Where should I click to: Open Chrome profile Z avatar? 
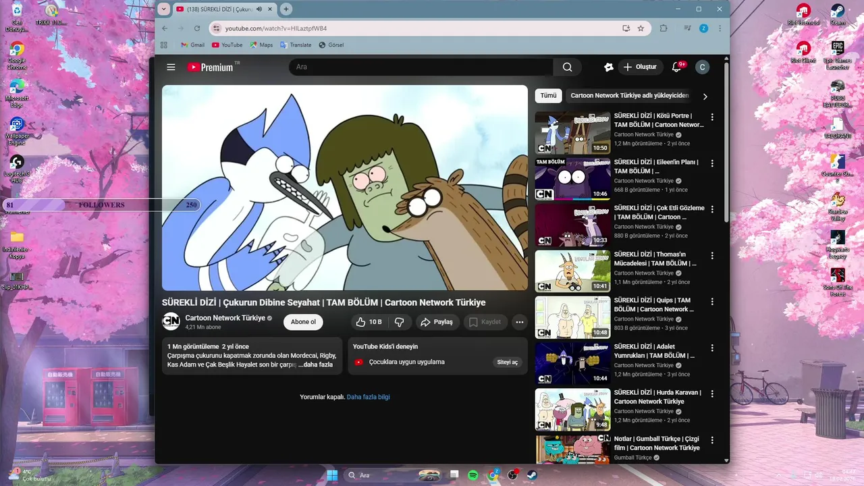coord(704,28)
